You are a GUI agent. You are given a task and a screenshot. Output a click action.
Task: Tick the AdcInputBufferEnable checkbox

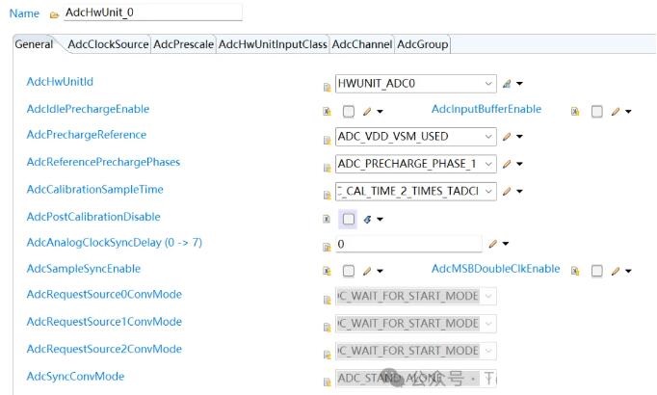click(597, 111)
